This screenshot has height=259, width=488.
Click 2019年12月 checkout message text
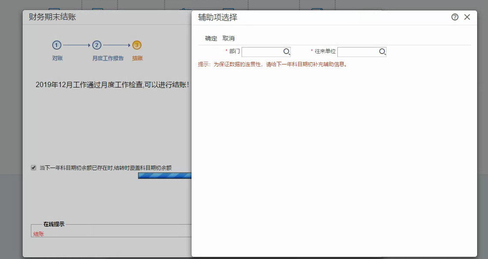click(112, 85)
